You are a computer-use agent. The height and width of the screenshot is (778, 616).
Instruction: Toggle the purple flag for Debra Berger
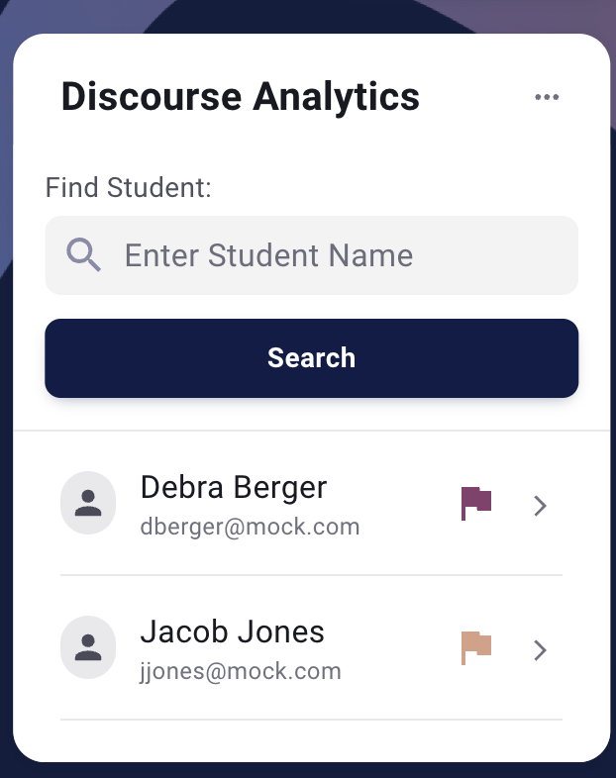pos(476,503)
